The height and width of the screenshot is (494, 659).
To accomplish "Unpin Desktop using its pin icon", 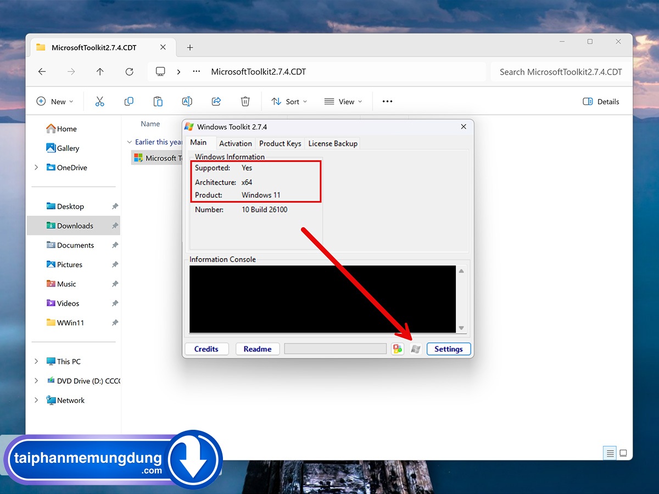I will tap(115, 206).
